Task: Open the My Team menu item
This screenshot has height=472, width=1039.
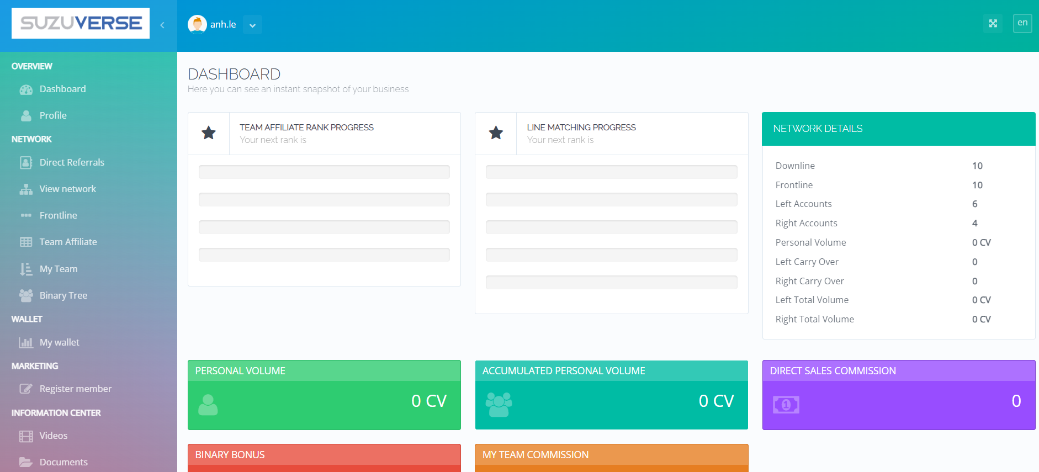Action: tap(59, 269)
